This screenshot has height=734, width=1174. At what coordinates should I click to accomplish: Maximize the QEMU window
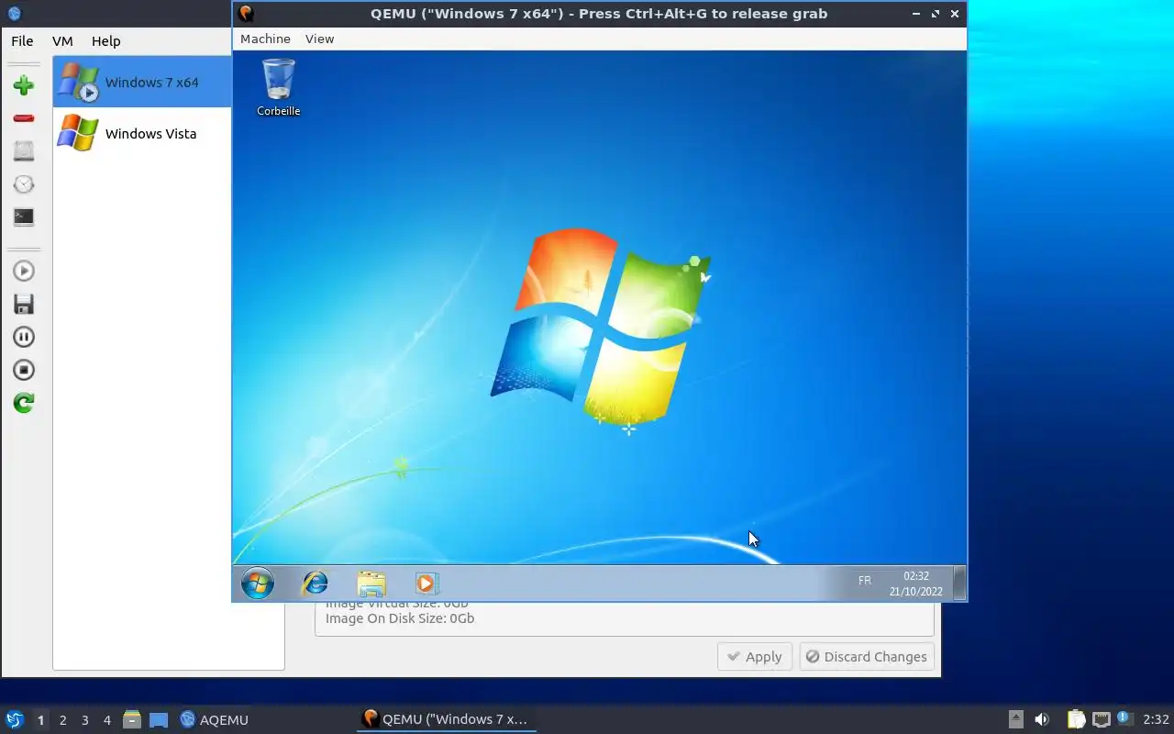tap(936, 14)
